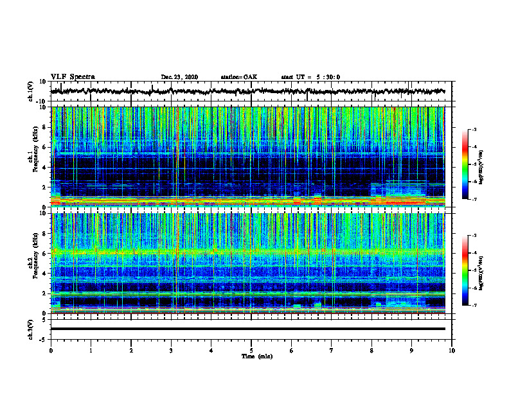Click the "4" tick on the time axis
This screenshot has height=393, width=509.
tap(211, 351)
